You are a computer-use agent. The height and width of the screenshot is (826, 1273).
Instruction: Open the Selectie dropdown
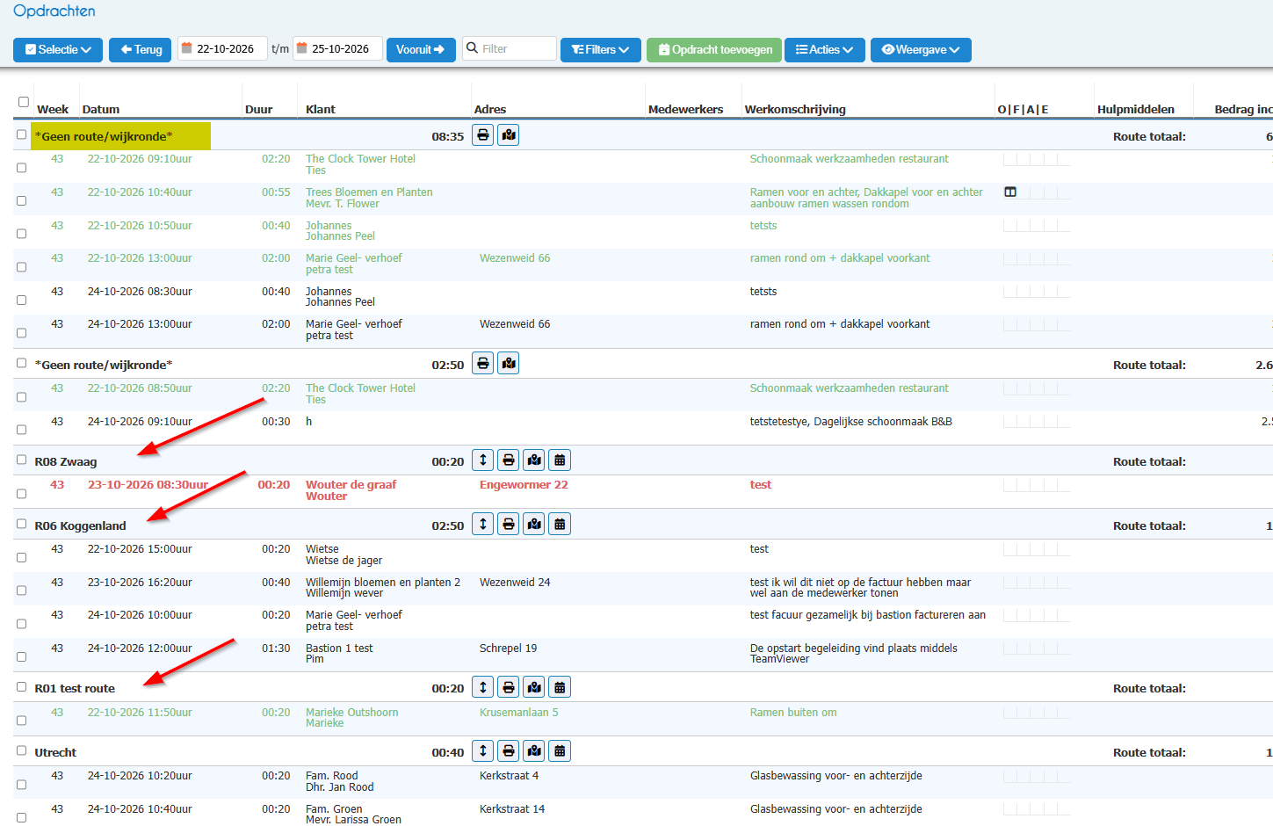(58, 50)
